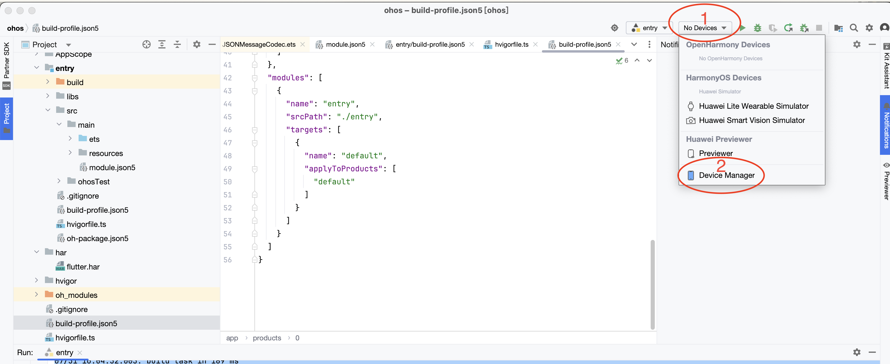
Task: Open the No Devices dropdown
Action: [x=704, y=28]
